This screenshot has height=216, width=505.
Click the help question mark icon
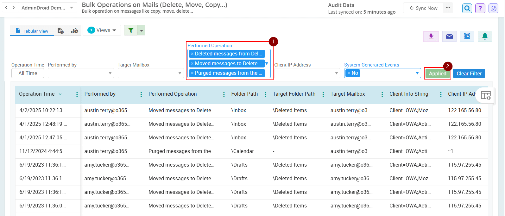point(480,8)
